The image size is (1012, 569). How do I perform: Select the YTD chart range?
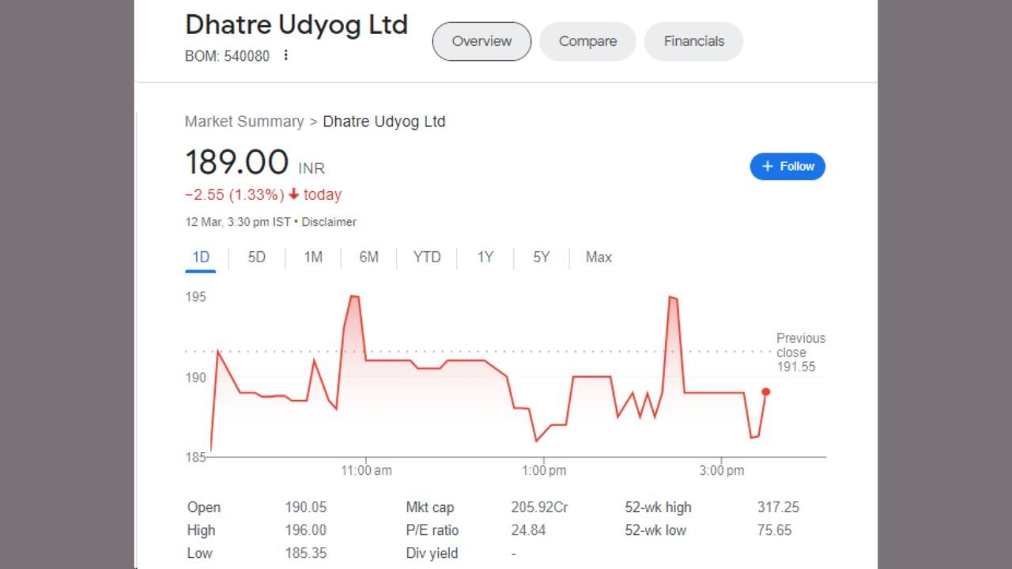[427, 257]
